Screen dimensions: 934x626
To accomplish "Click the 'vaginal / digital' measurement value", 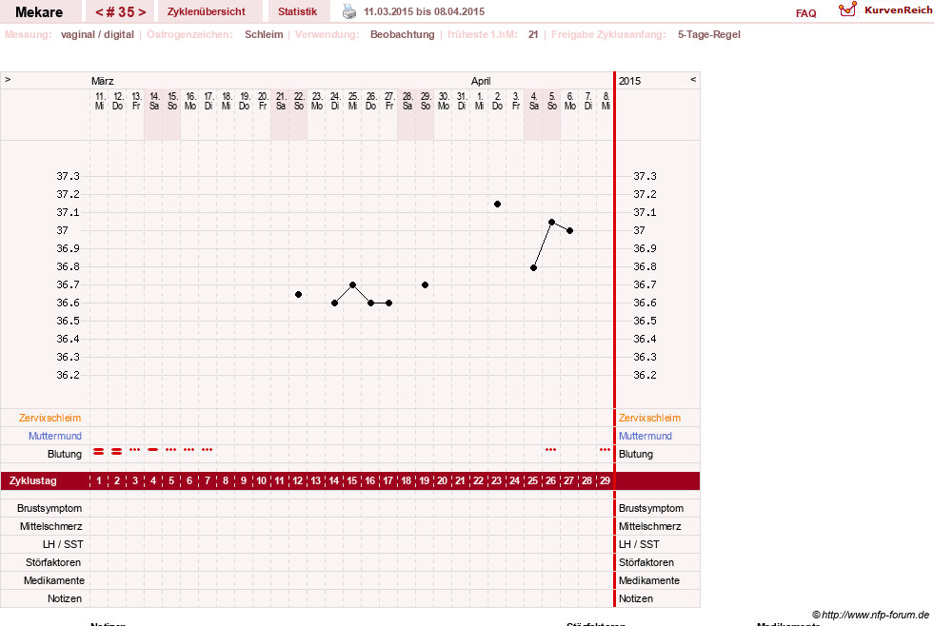I will pos(97,34).
